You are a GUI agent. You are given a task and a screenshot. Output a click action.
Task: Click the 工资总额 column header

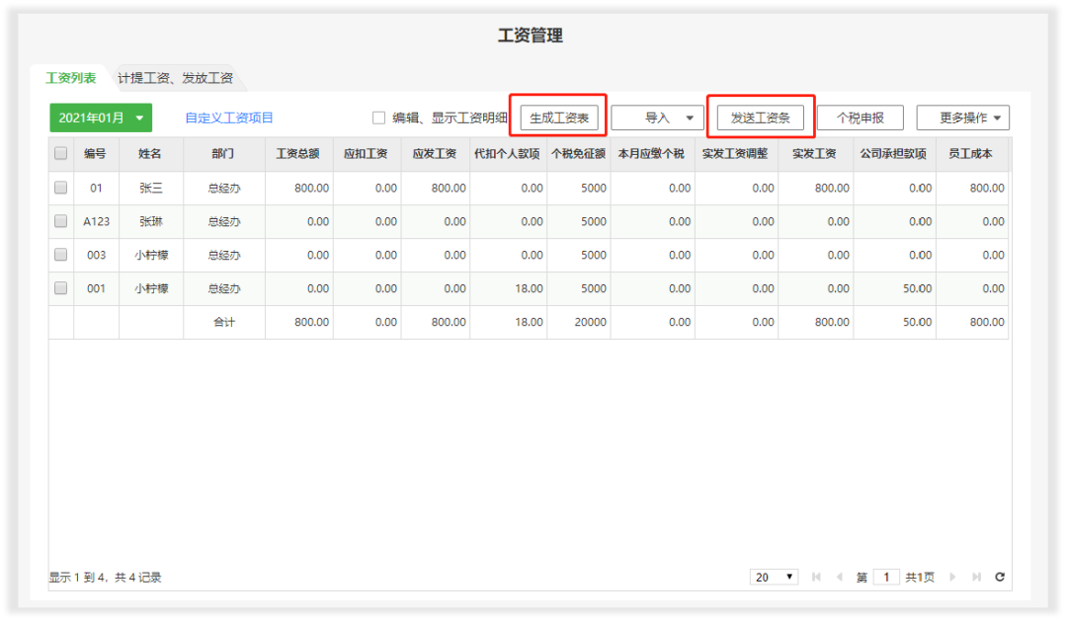[298, 154]
